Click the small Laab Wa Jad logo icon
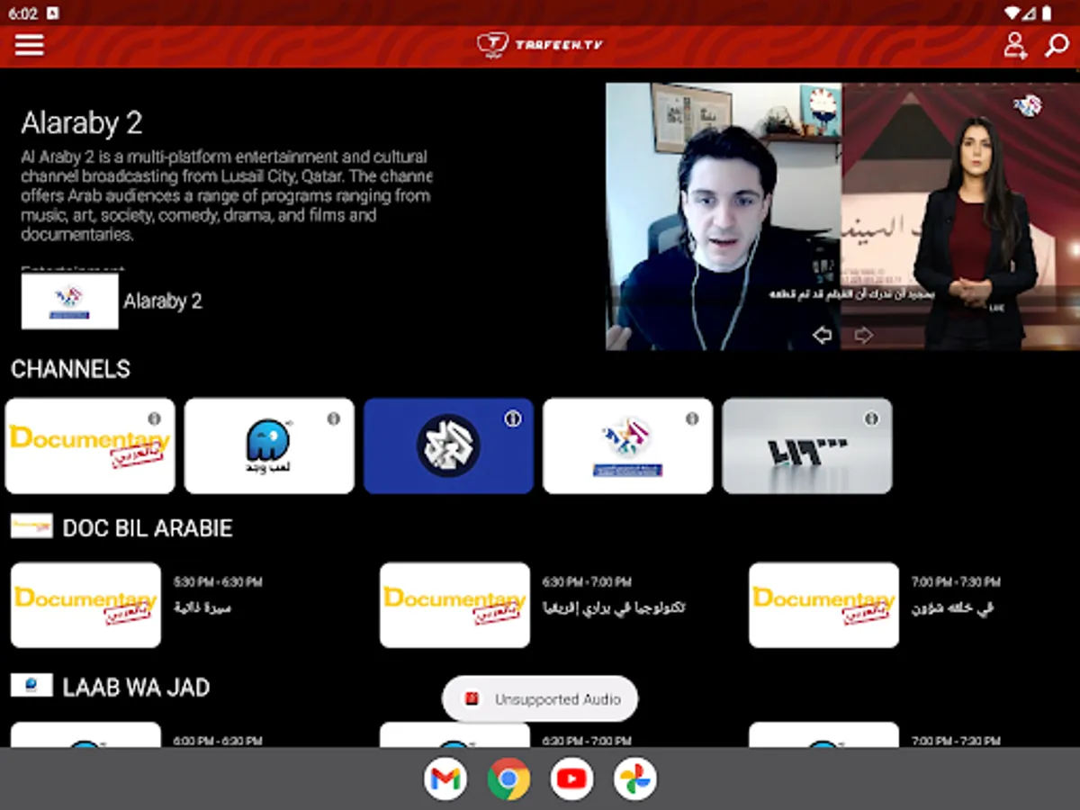 (31, 686)
